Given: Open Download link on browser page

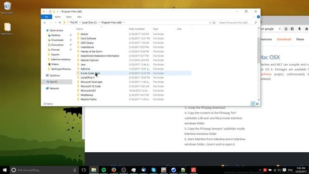Looking at the screenshot, I should click(284, 39).
